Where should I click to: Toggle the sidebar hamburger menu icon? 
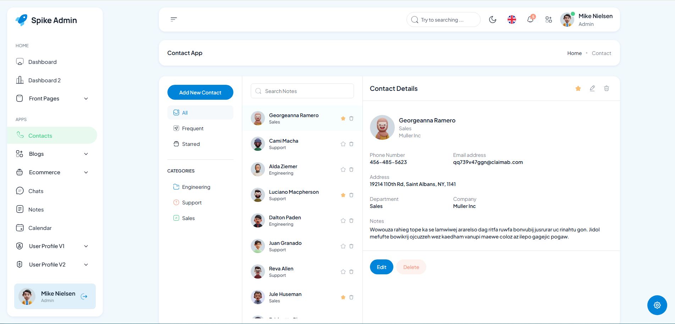(173, 20)
